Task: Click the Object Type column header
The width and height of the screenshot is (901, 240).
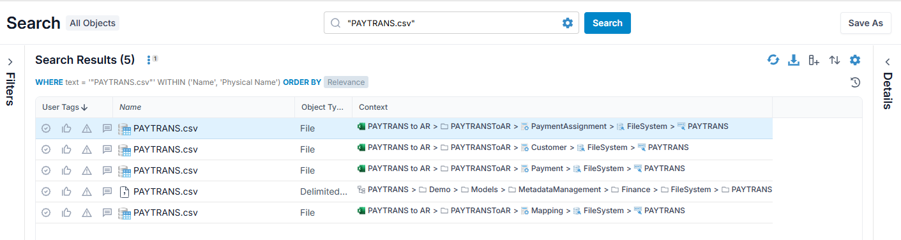Action: 322,107
